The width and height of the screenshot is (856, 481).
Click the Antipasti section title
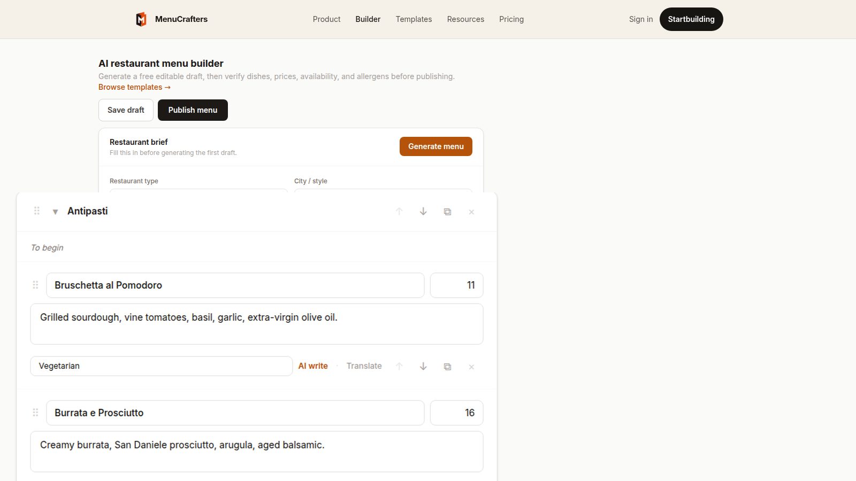[88, 211]
